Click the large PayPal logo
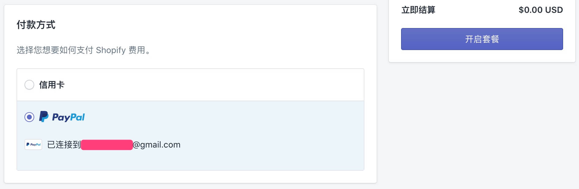579x189 pixels. coord(62,117)
